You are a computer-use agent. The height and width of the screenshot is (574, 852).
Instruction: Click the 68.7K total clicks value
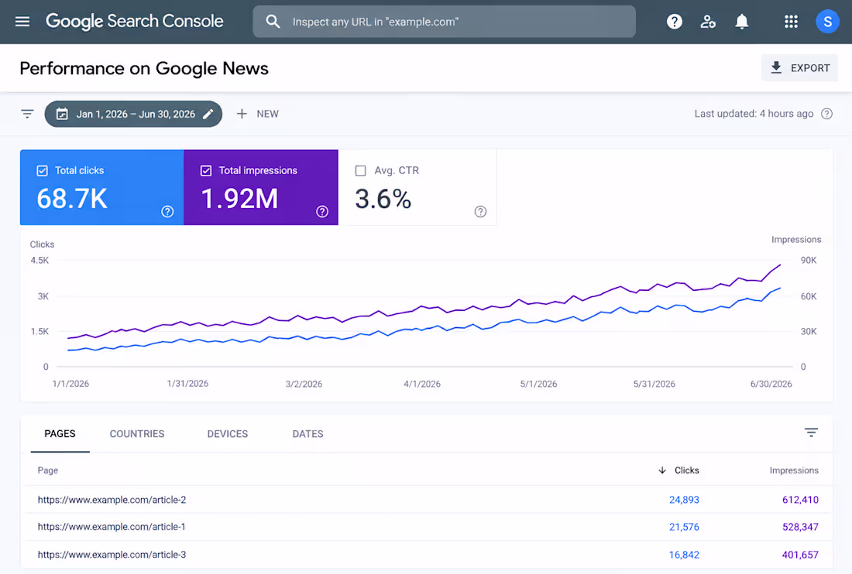pyautogui.click(x=72, y=199)
